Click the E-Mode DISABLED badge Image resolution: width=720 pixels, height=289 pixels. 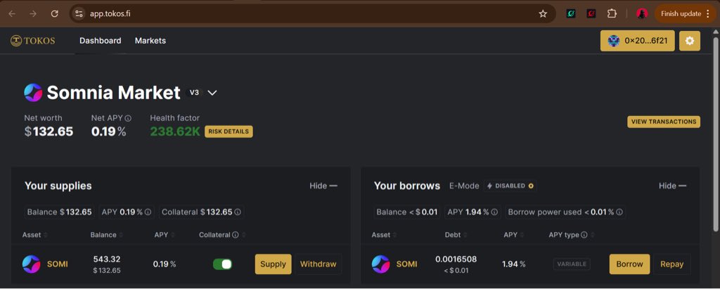510,186
